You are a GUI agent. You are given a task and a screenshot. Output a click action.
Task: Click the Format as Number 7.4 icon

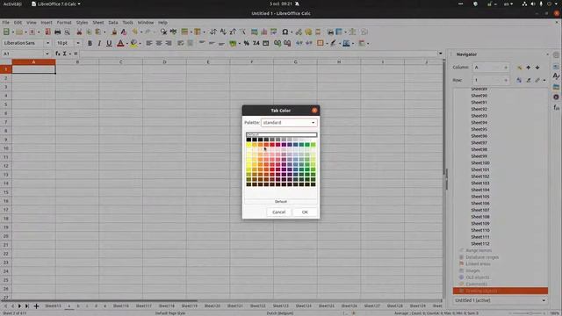pos(256,43)
